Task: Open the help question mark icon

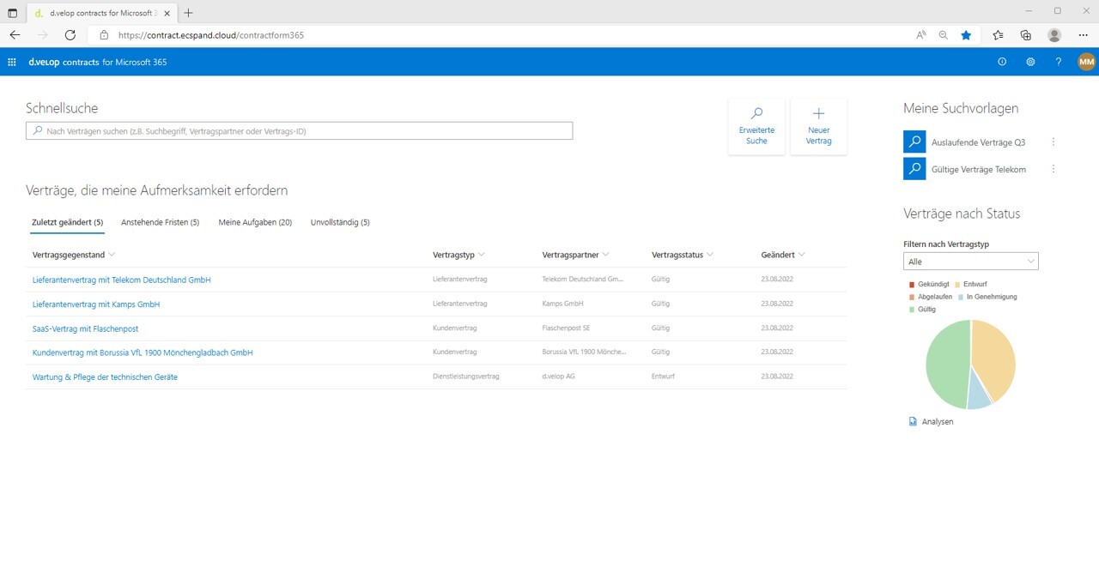Action: point(1058,62)
